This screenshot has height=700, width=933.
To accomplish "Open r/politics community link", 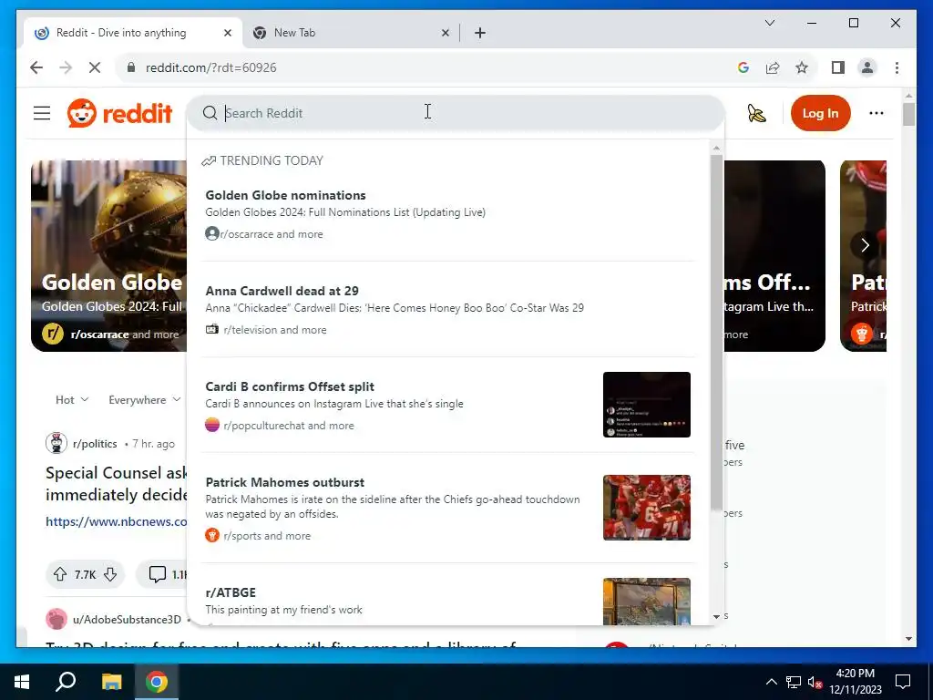I will [95, 444].
